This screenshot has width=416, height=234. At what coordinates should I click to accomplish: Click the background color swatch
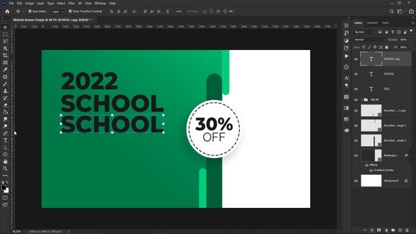[7, 191]
